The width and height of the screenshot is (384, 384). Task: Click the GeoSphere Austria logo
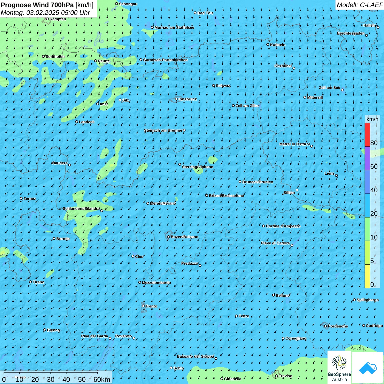click(340, 368)
